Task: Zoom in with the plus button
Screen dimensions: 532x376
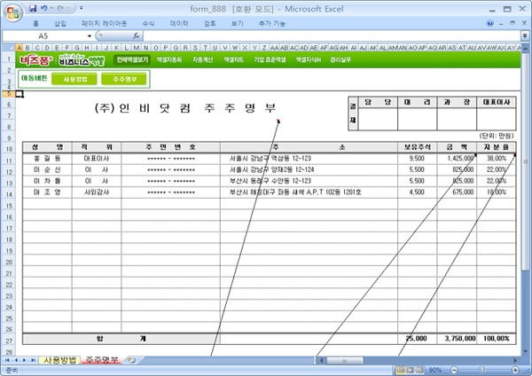Action: (x=515, y=370)
